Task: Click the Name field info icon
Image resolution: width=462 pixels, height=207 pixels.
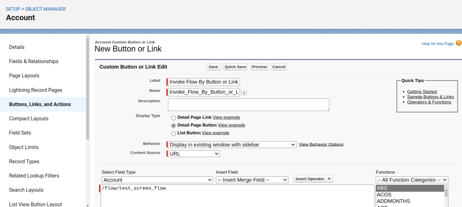Action: coord(244,92)
